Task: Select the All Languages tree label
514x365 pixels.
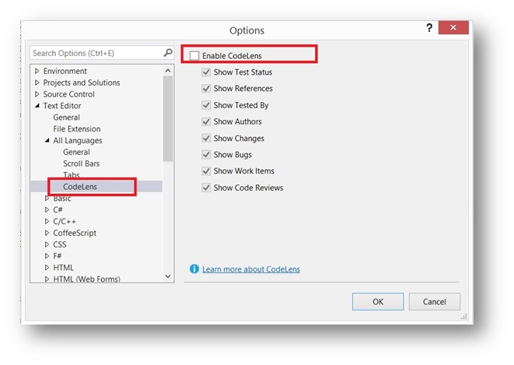Action: [x=78, y=140]
